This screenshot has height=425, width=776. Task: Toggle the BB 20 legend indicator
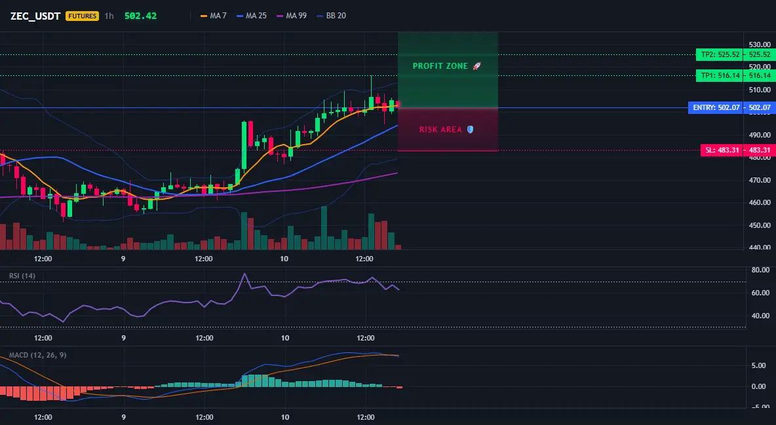(331, 16)
